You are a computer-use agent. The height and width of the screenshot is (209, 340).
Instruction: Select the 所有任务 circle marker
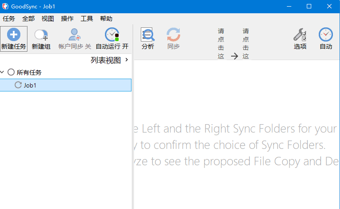[11, 72]
